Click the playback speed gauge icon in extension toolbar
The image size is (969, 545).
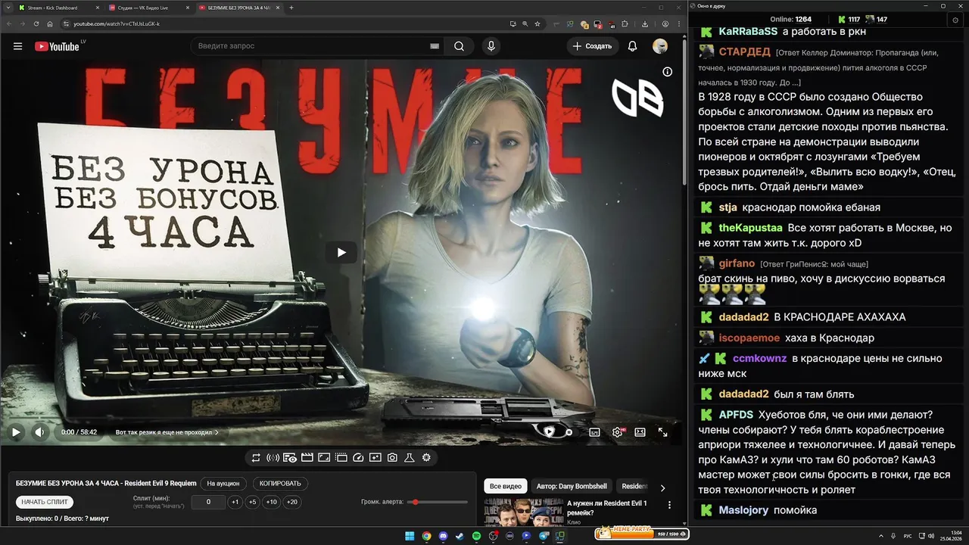coord(358,458)
